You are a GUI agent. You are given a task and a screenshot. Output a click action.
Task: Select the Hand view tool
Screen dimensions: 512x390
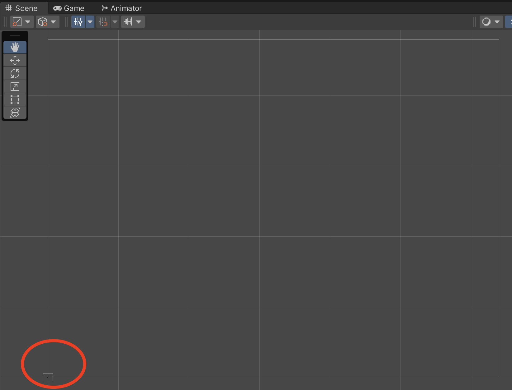click(15, 47)
